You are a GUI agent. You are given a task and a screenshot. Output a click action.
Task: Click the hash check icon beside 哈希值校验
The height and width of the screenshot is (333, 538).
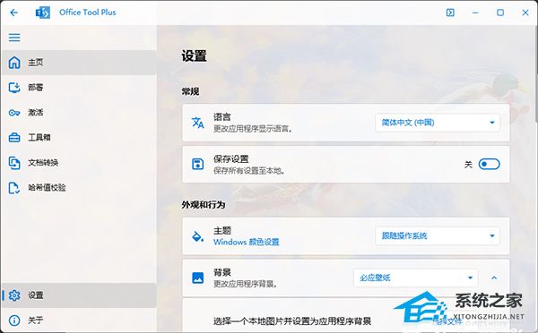coord(14,188)
